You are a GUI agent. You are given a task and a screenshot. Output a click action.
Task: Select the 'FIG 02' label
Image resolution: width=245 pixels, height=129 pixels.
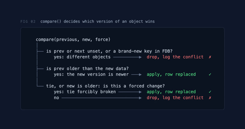click(28, 21)
